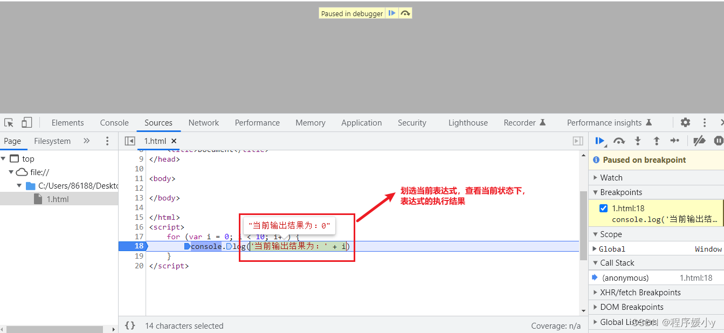Click breakpoint code console.log entry
The width and height of the screenshot is (724, 333).
[x=665, y=219]
